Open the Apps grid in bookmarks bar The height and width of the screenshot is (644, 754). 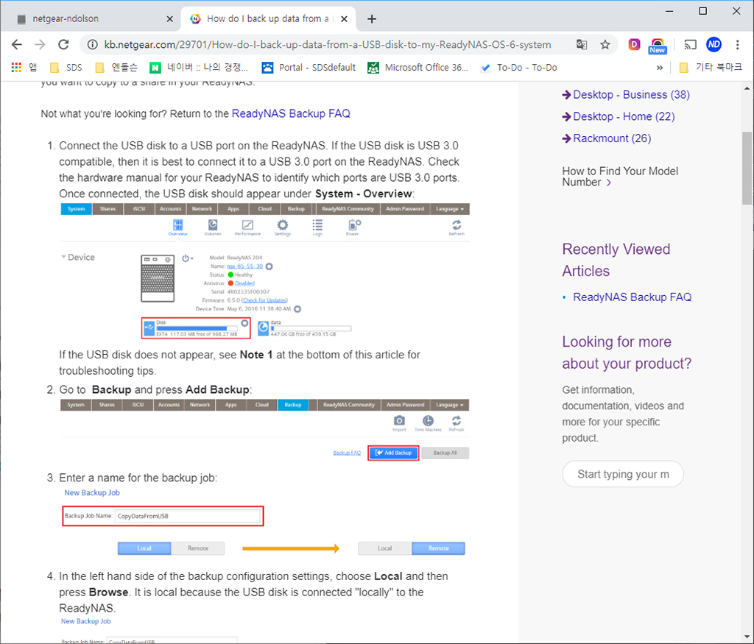24,67
